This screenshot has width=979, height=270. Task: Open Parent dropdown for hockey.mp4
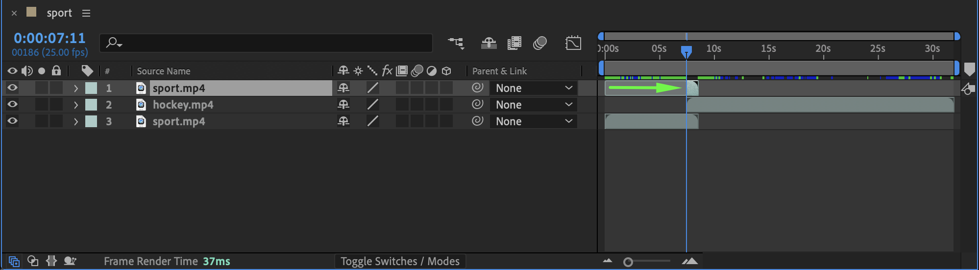click(534, 105)
